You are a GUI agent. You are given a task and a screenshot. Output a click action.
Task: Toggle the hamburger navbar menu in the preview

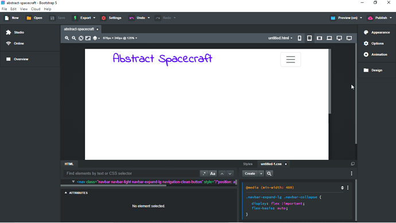pyautogui.click(x=290, y=59)
